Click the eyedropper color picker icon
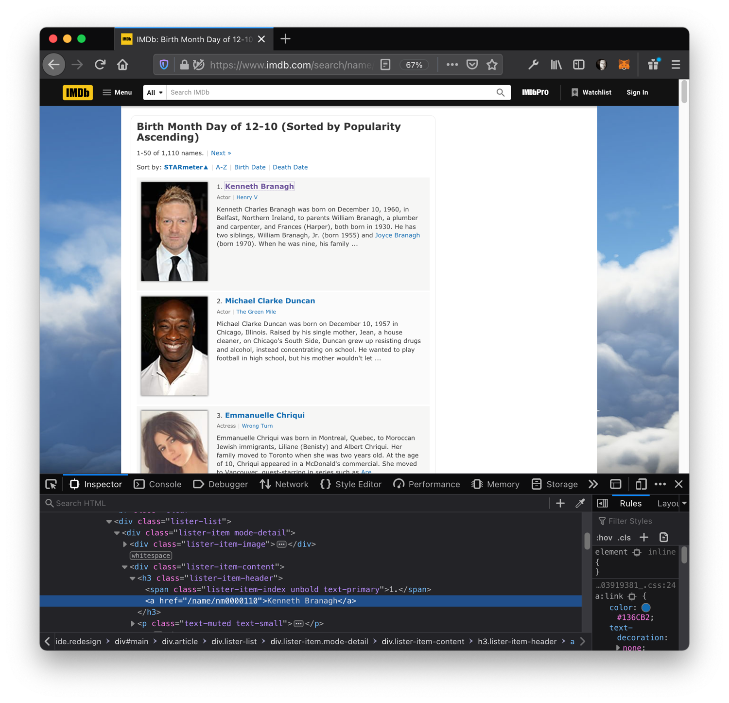The height and width of the screenshot is (703, 729). click(580, 503)
